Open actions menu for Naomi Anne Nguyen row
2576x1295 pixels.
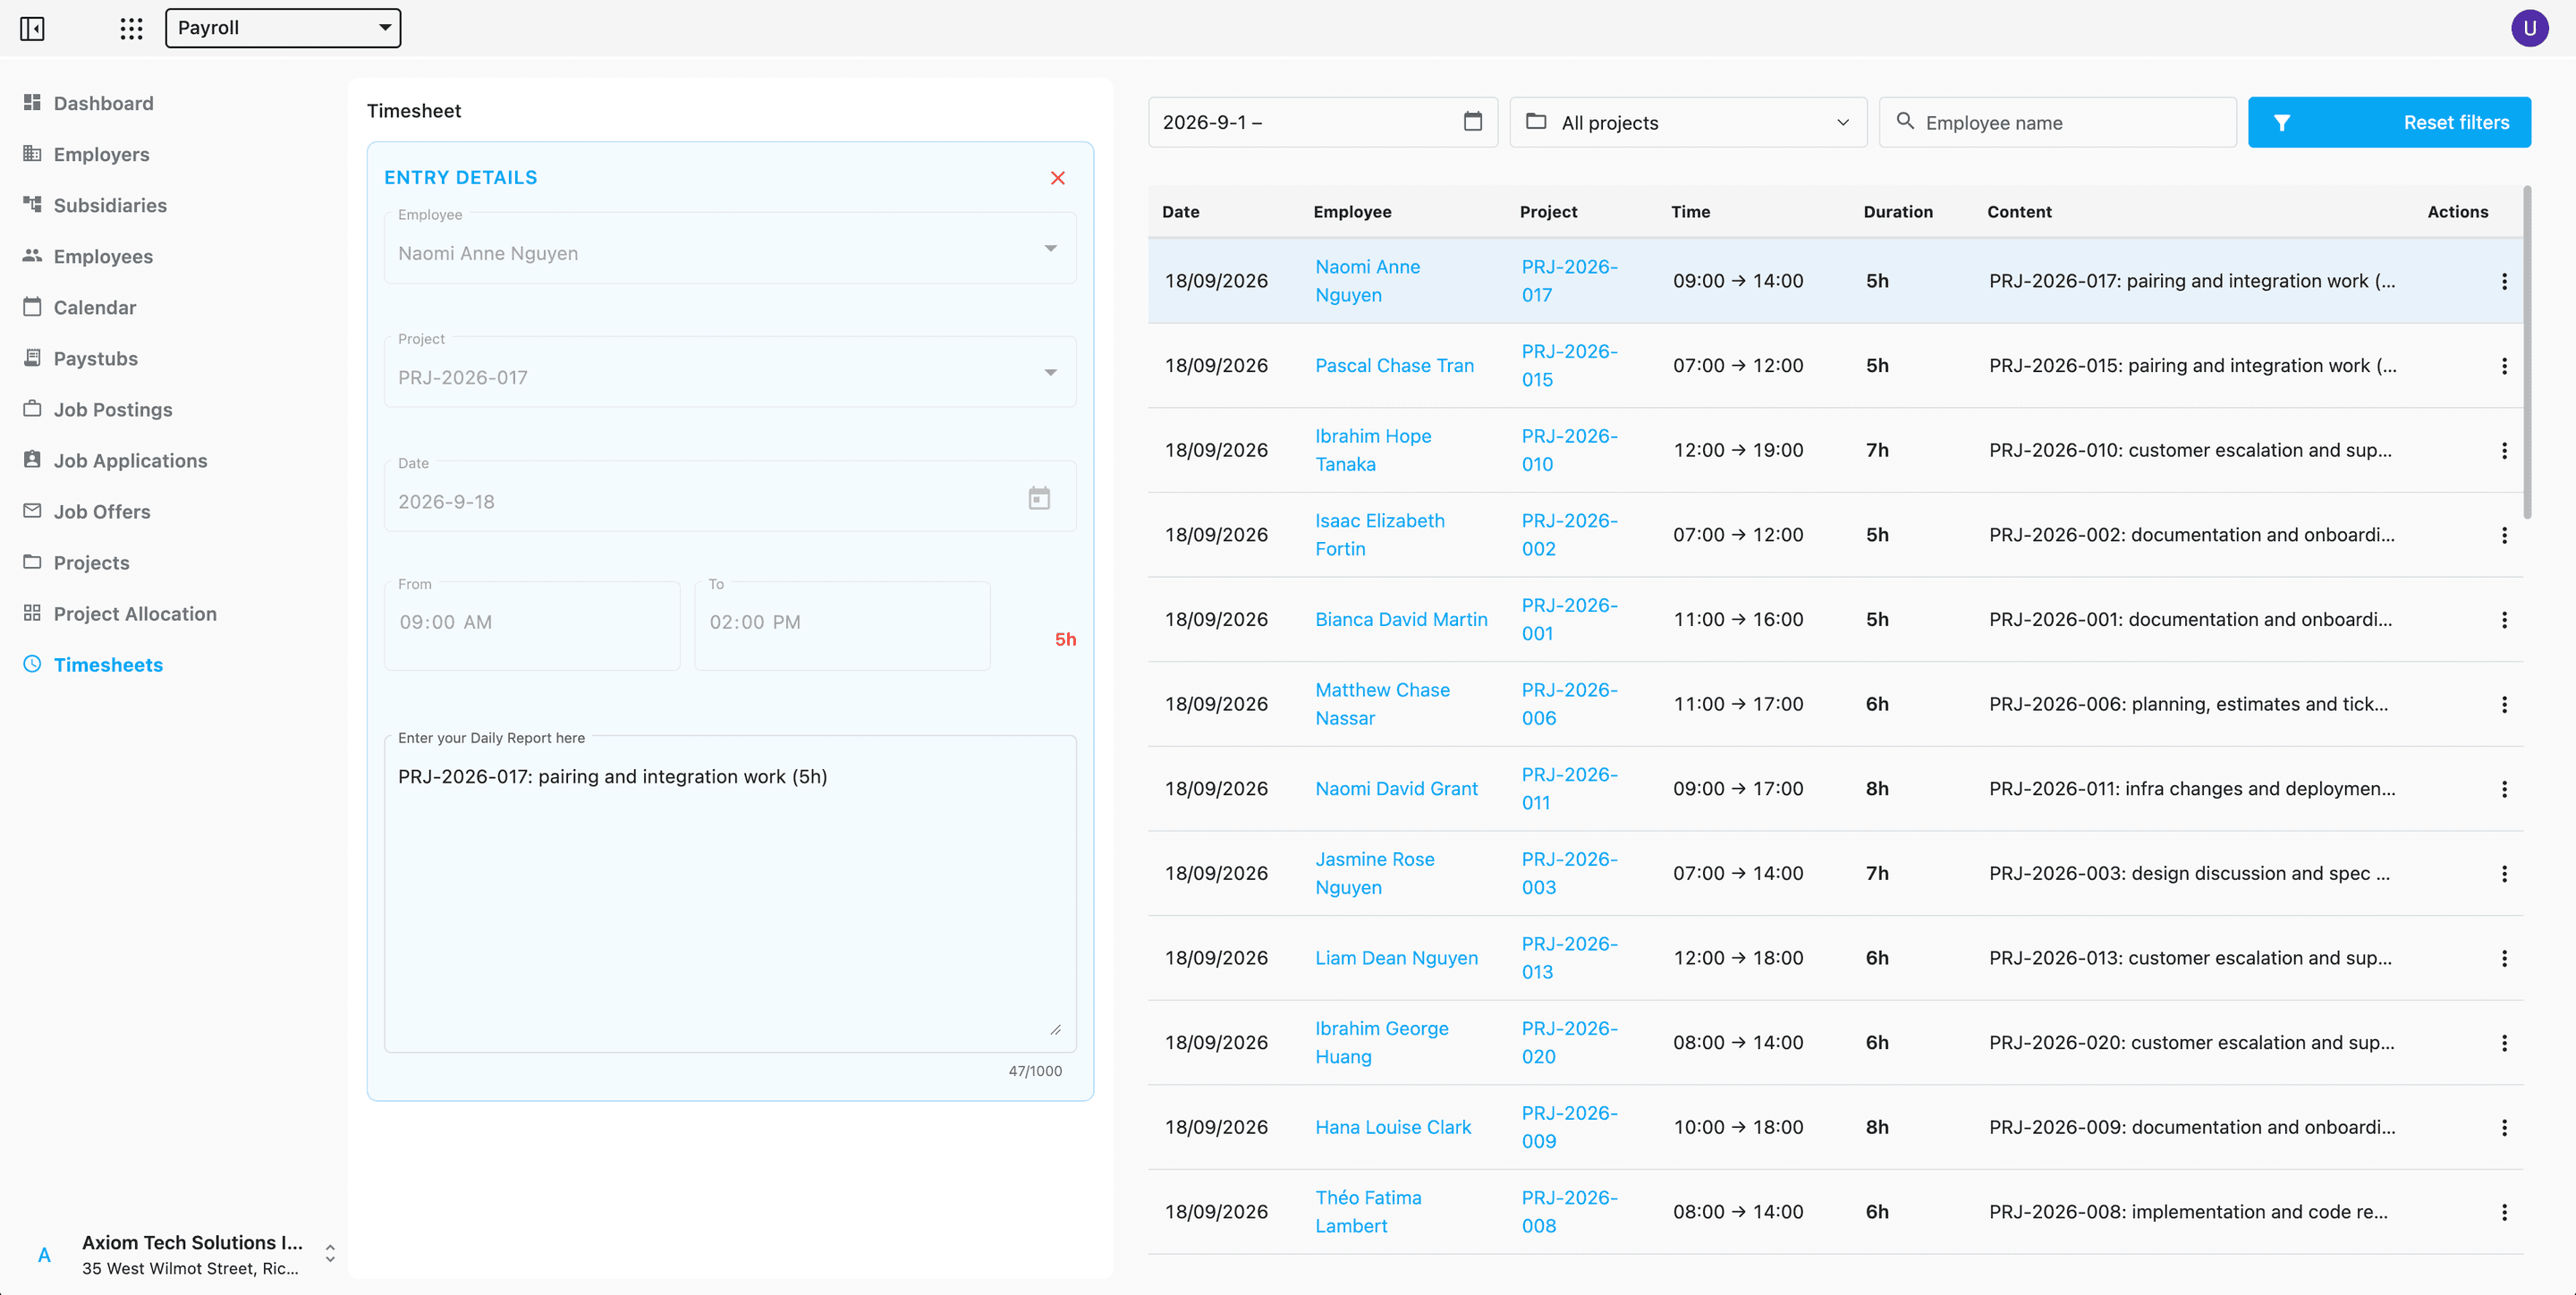2503,281
